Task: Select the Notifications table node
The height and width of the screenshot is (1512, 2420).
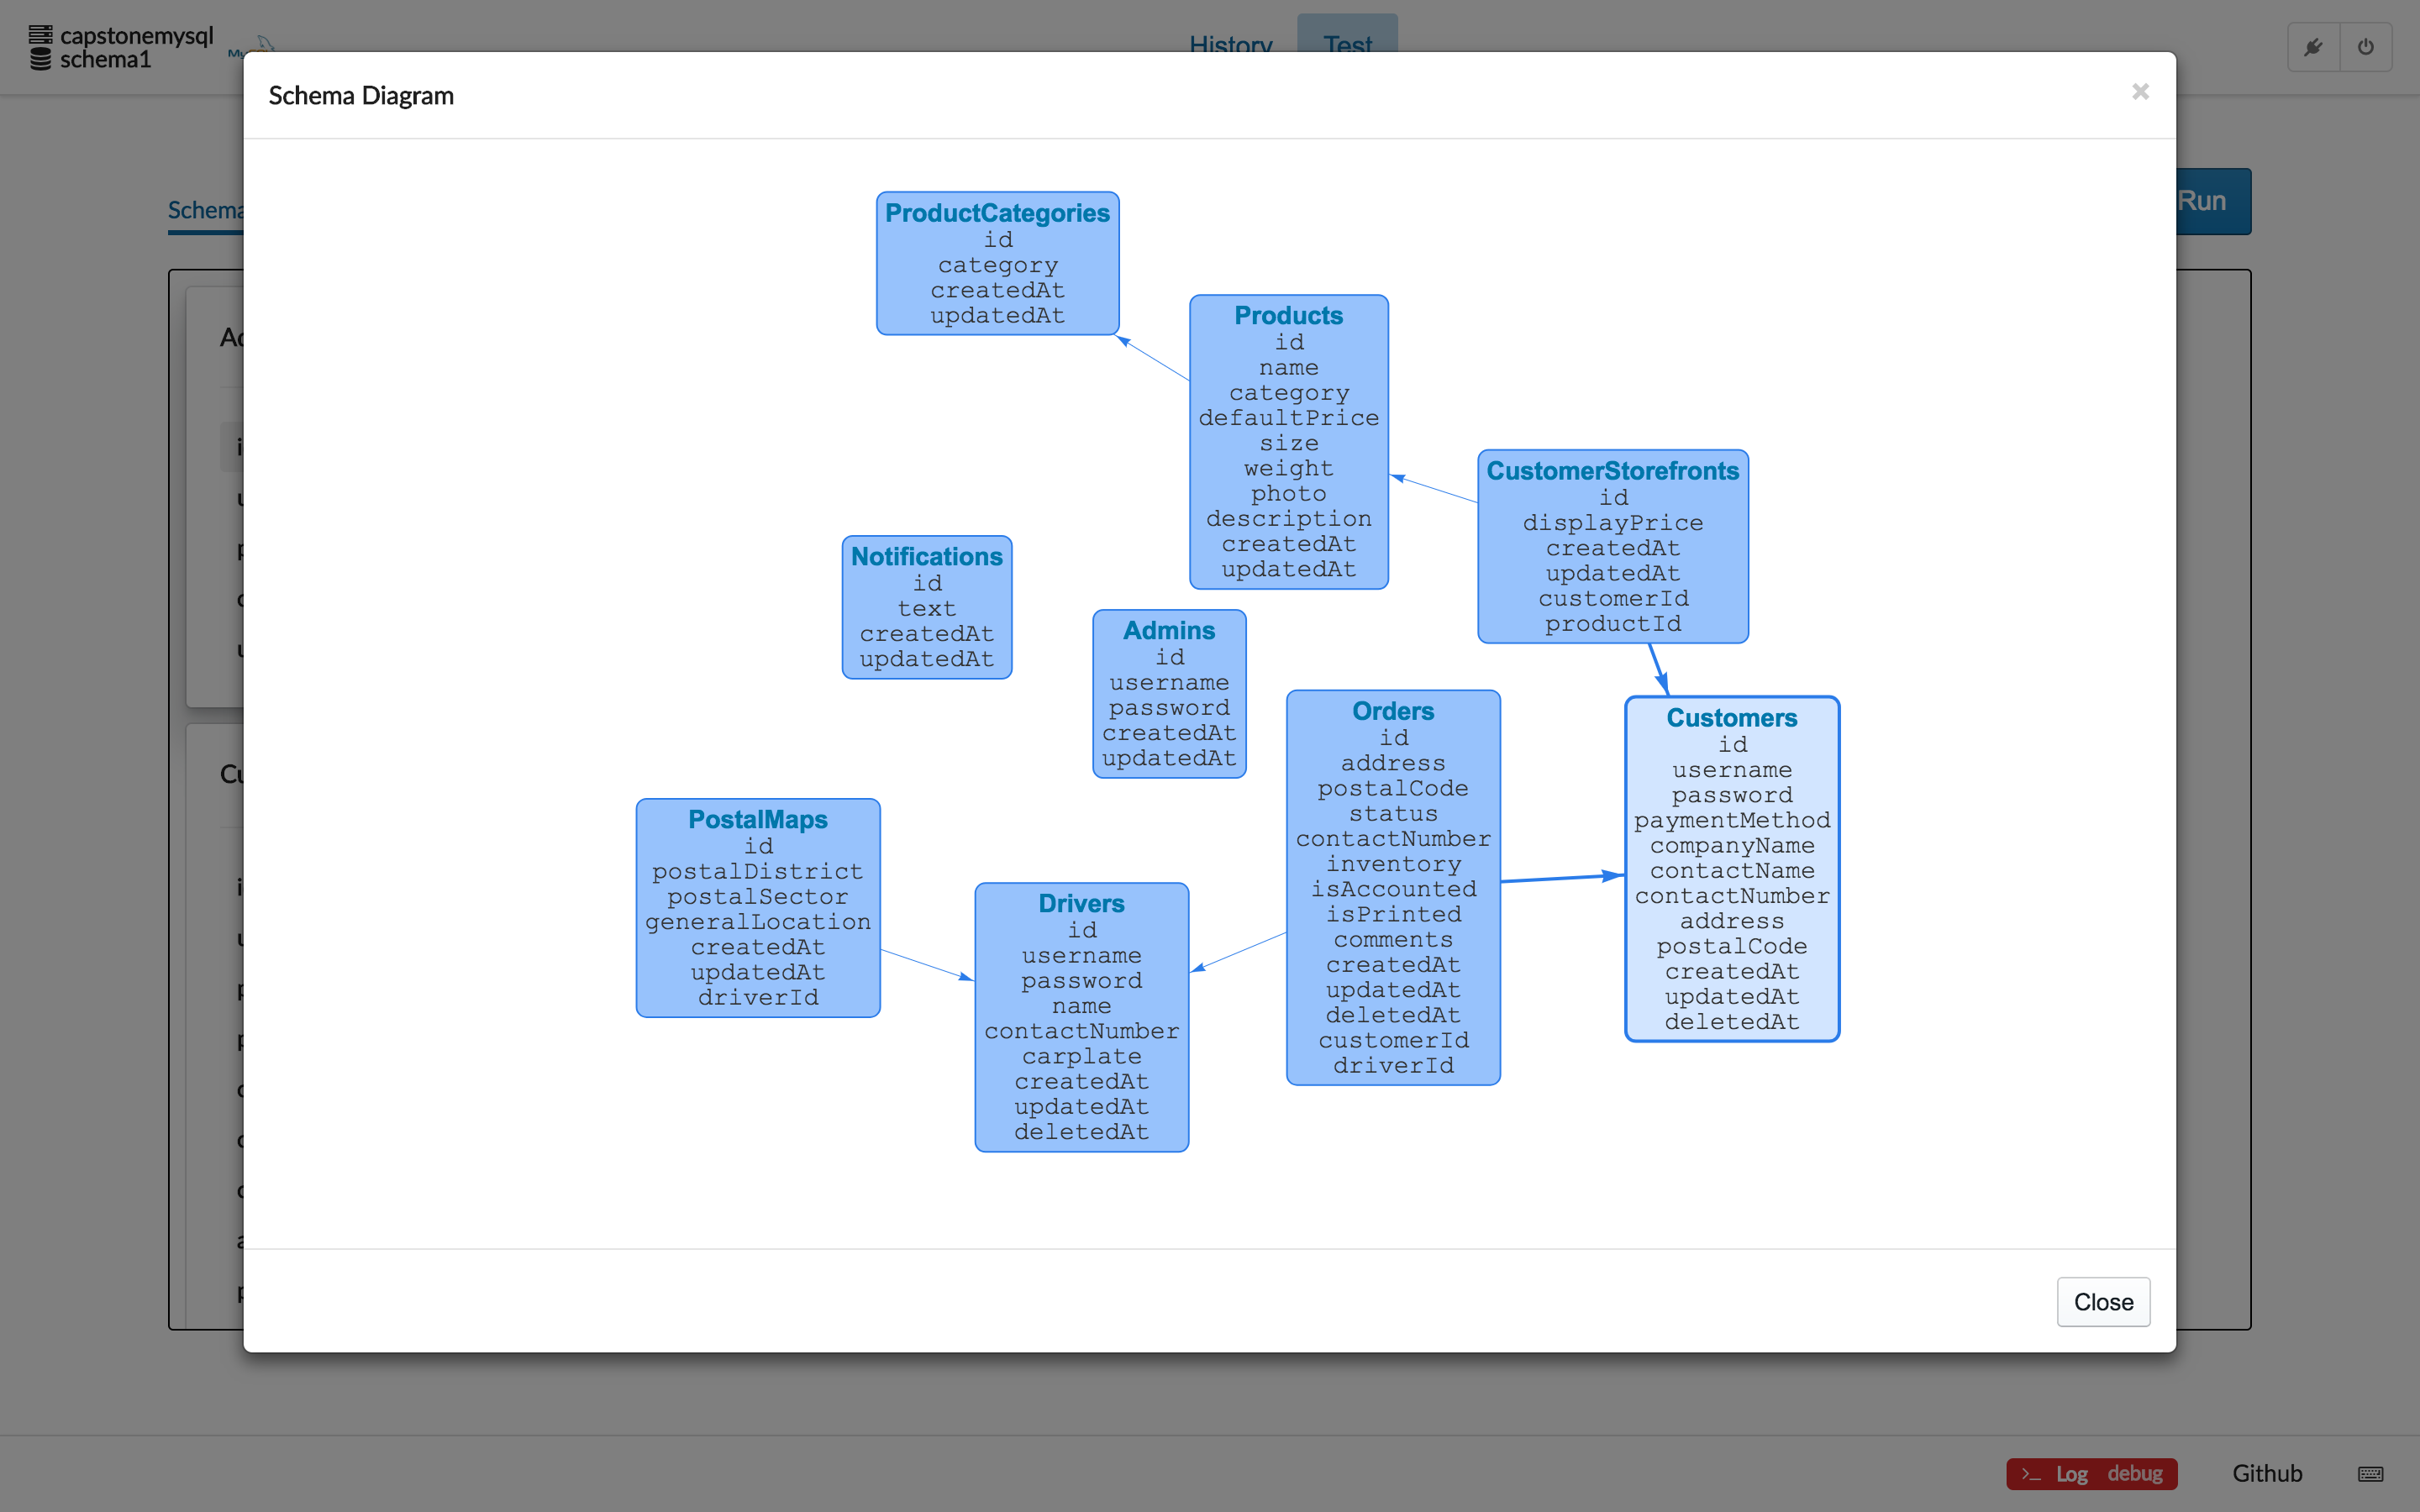Action: tap(926, 607)
